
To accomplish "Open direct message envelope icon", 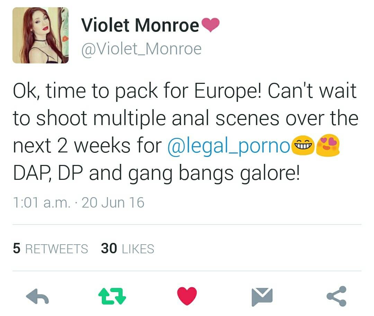I will [x=262, y=297].
